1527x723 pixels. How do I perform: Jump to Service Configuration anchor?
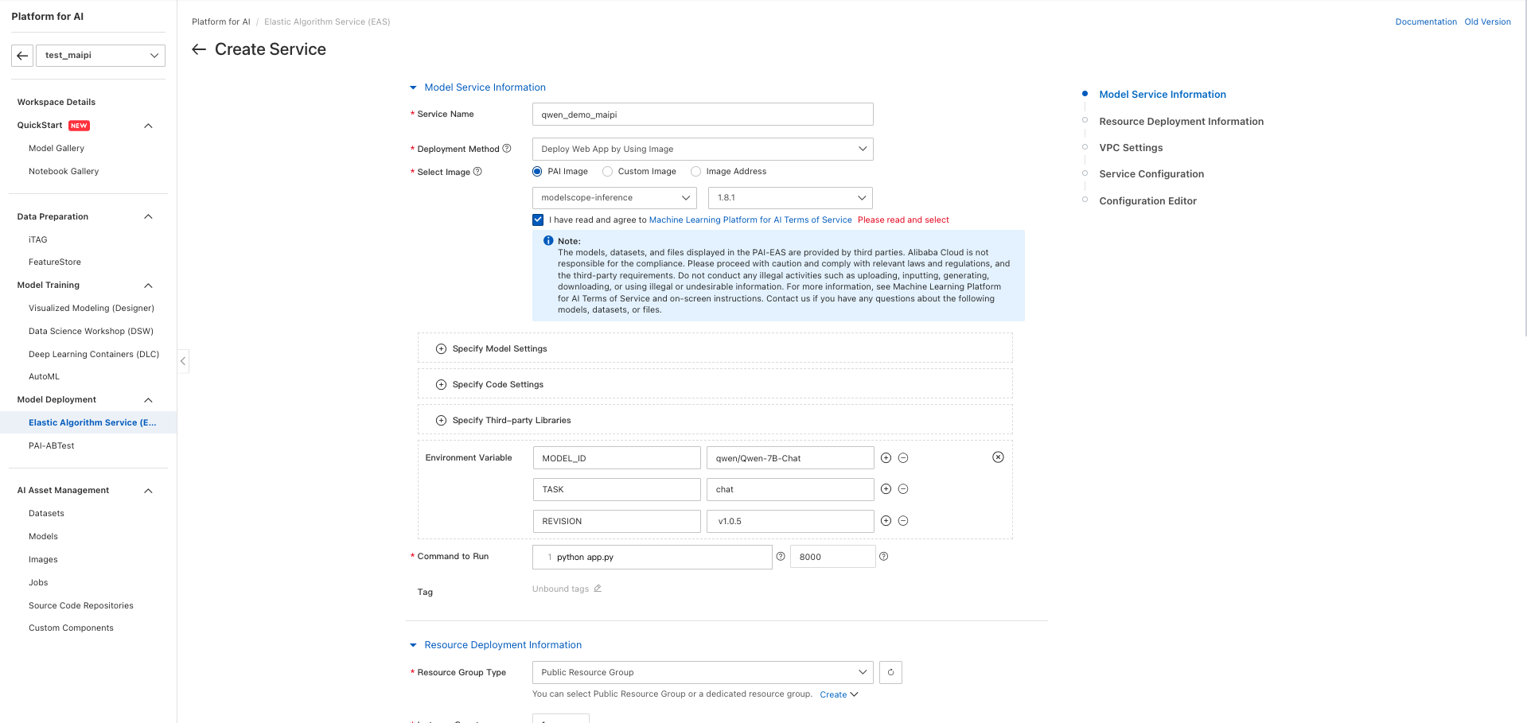pyautogui.click(x=1151, y=174)
